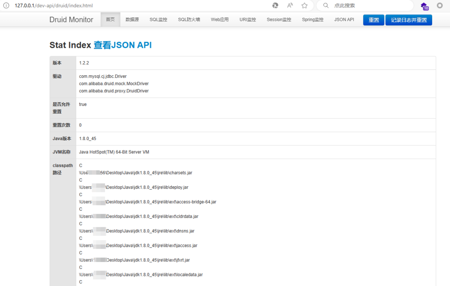Click the Java版本 row label

(62, 138)
